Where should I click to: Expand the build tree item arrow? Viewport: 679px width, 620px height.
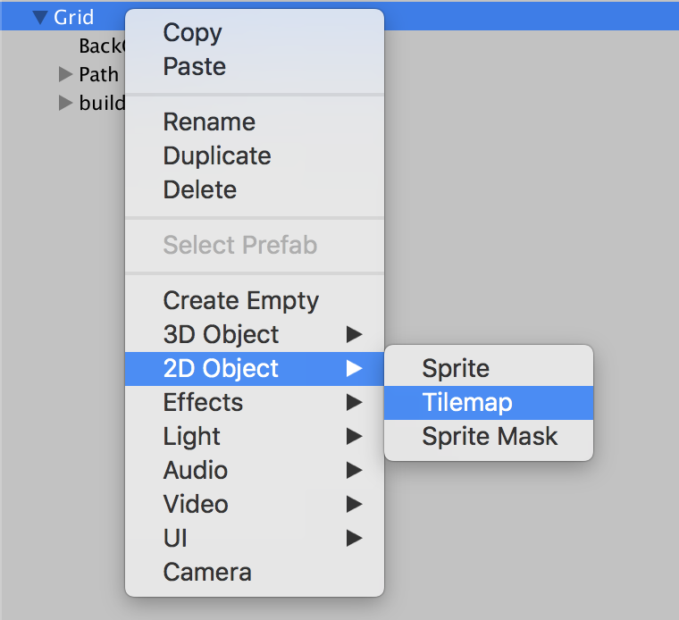pos(65,103)
